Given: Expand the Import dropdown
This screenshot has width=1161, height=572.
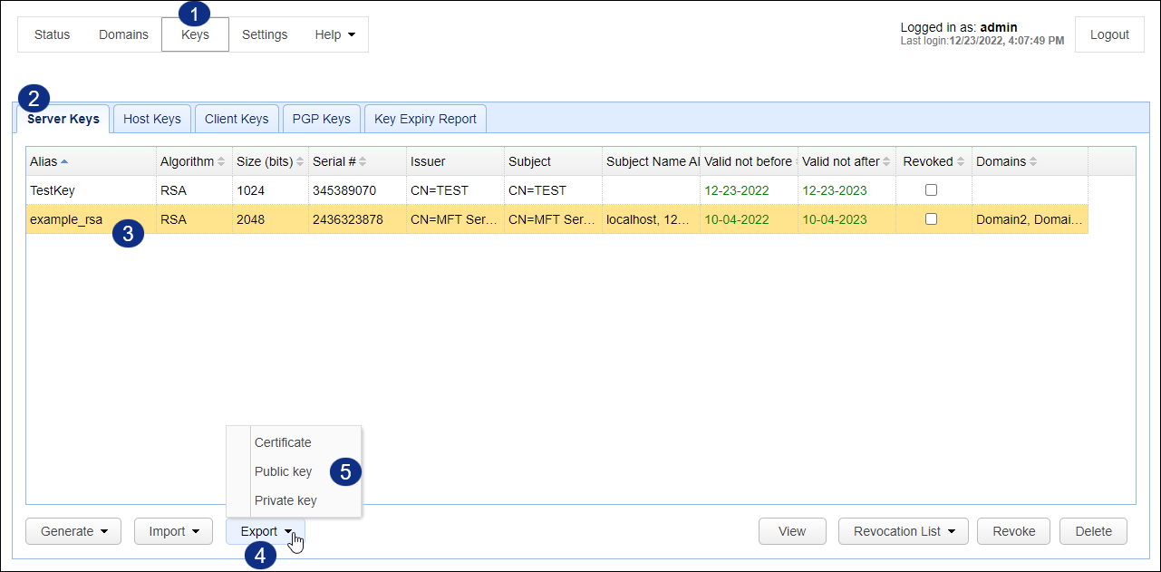Looking at the screenshot, I should tap(173, 531).
